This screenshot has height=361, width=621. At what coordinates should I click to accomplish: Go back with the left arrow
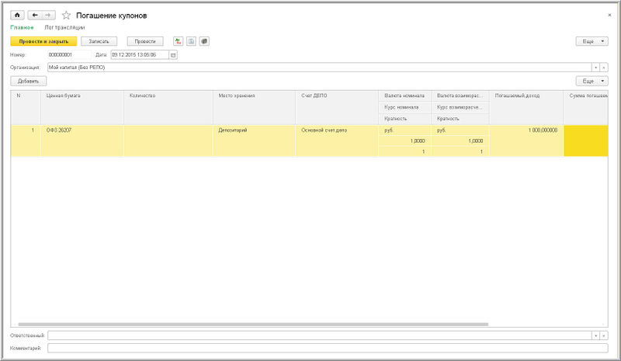33,16
